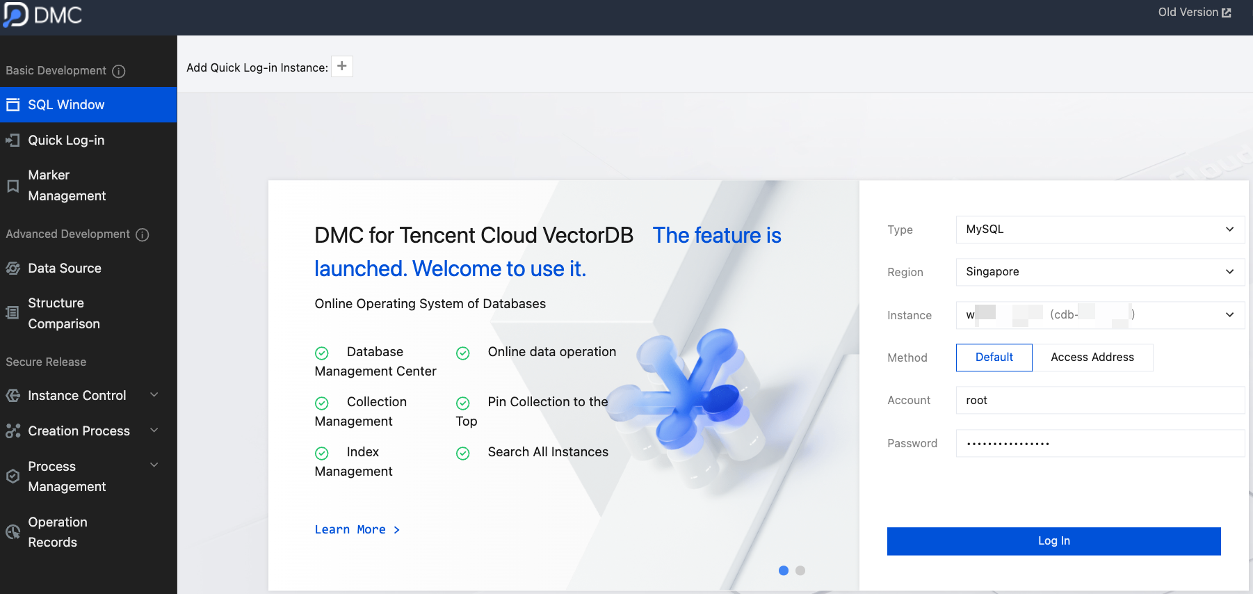Click the arrow icon after Learn More
The width and height of the screenshot is (1253, 594).
397,530
